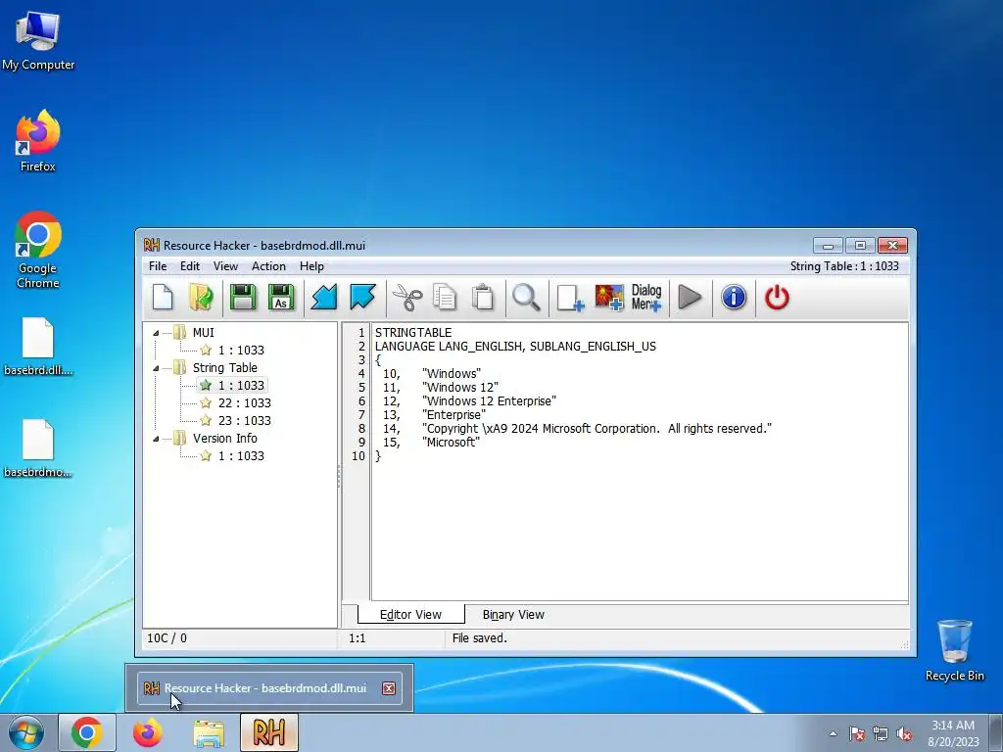Click the scissors Cut icon

click(406, 298)
